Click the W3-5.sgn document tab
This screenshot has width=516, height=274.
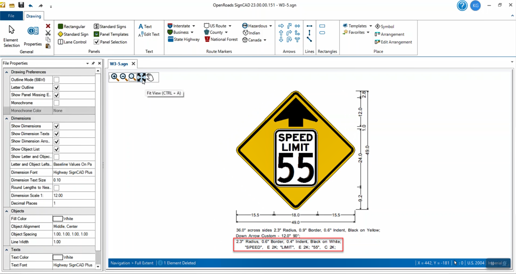click(x=119, y=64)
